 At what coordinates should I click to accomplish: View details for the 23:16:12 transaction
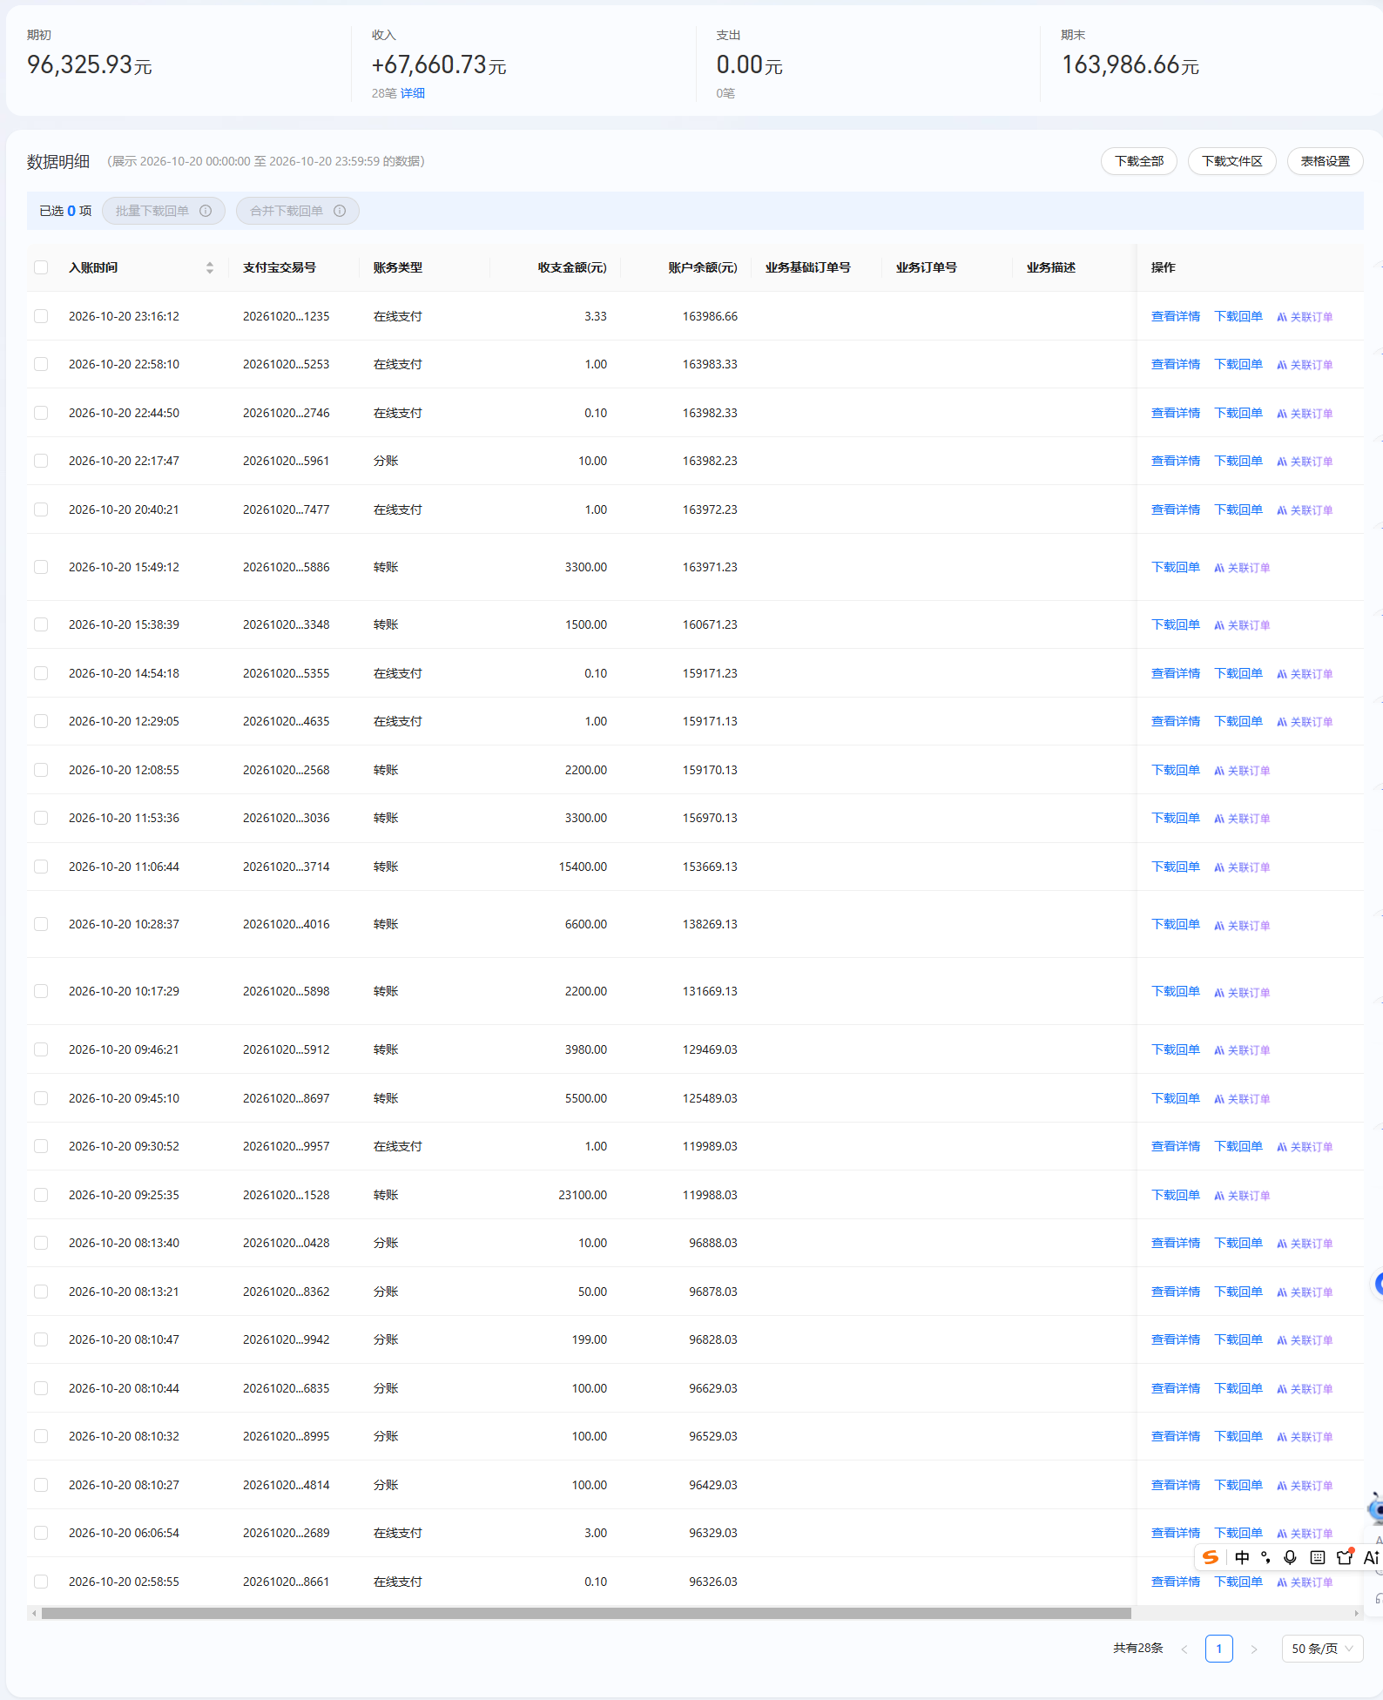[1176, 316]
